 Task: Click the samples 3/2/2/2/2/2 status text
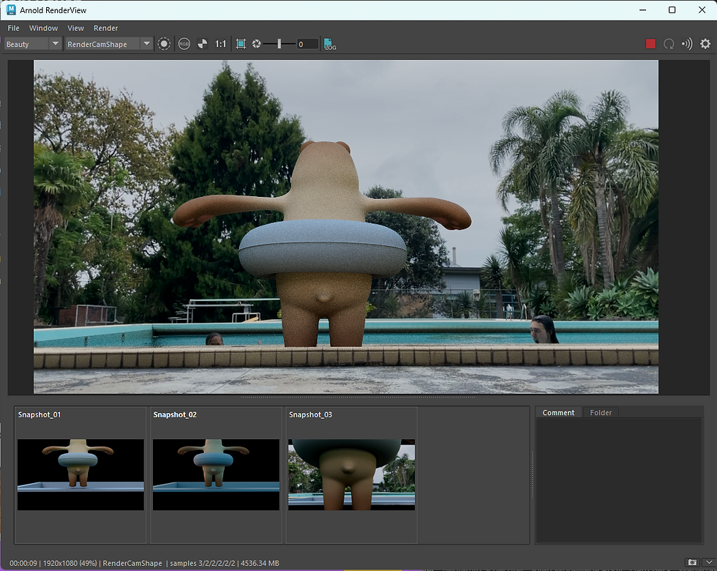coord(203,563)
